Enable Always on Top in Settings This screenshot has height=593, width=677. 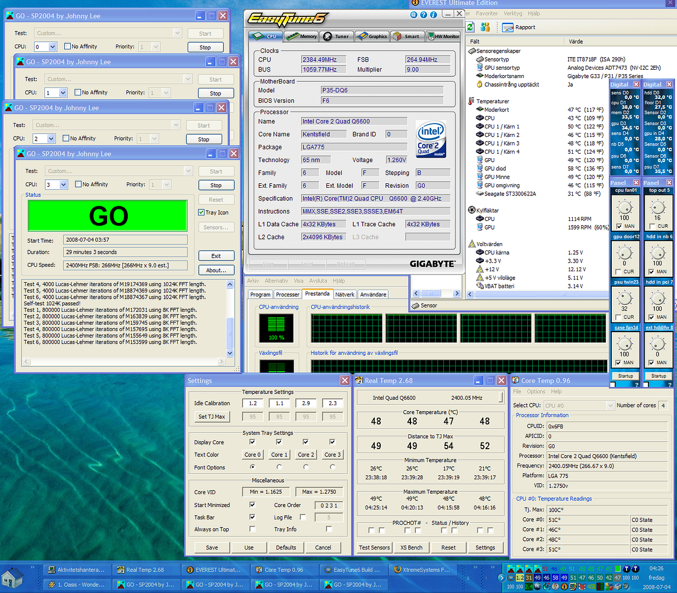[x=252, y=529]
